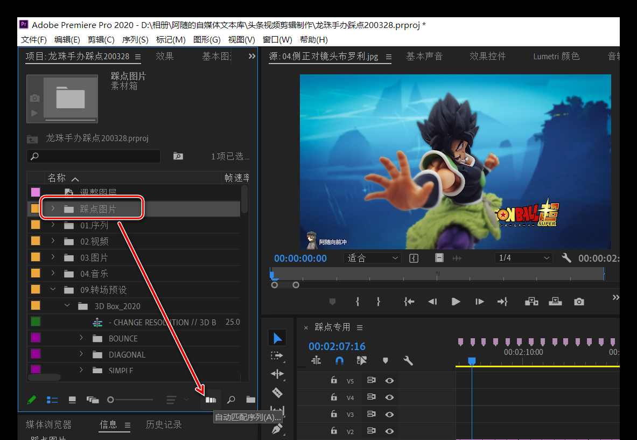Play the source monitor clip
The width and height of the screenshot is (637, 440).
pos(456,302)
